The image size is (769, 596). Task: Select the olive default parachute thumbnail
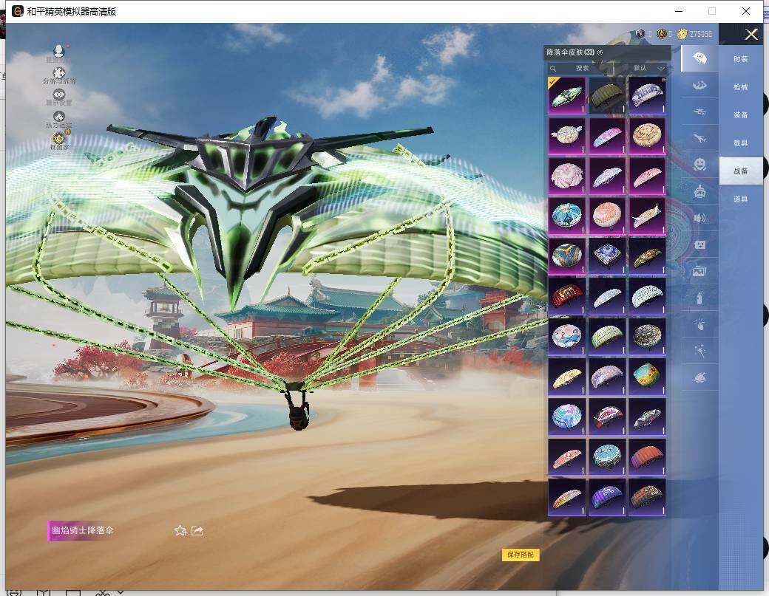point(606,95)
